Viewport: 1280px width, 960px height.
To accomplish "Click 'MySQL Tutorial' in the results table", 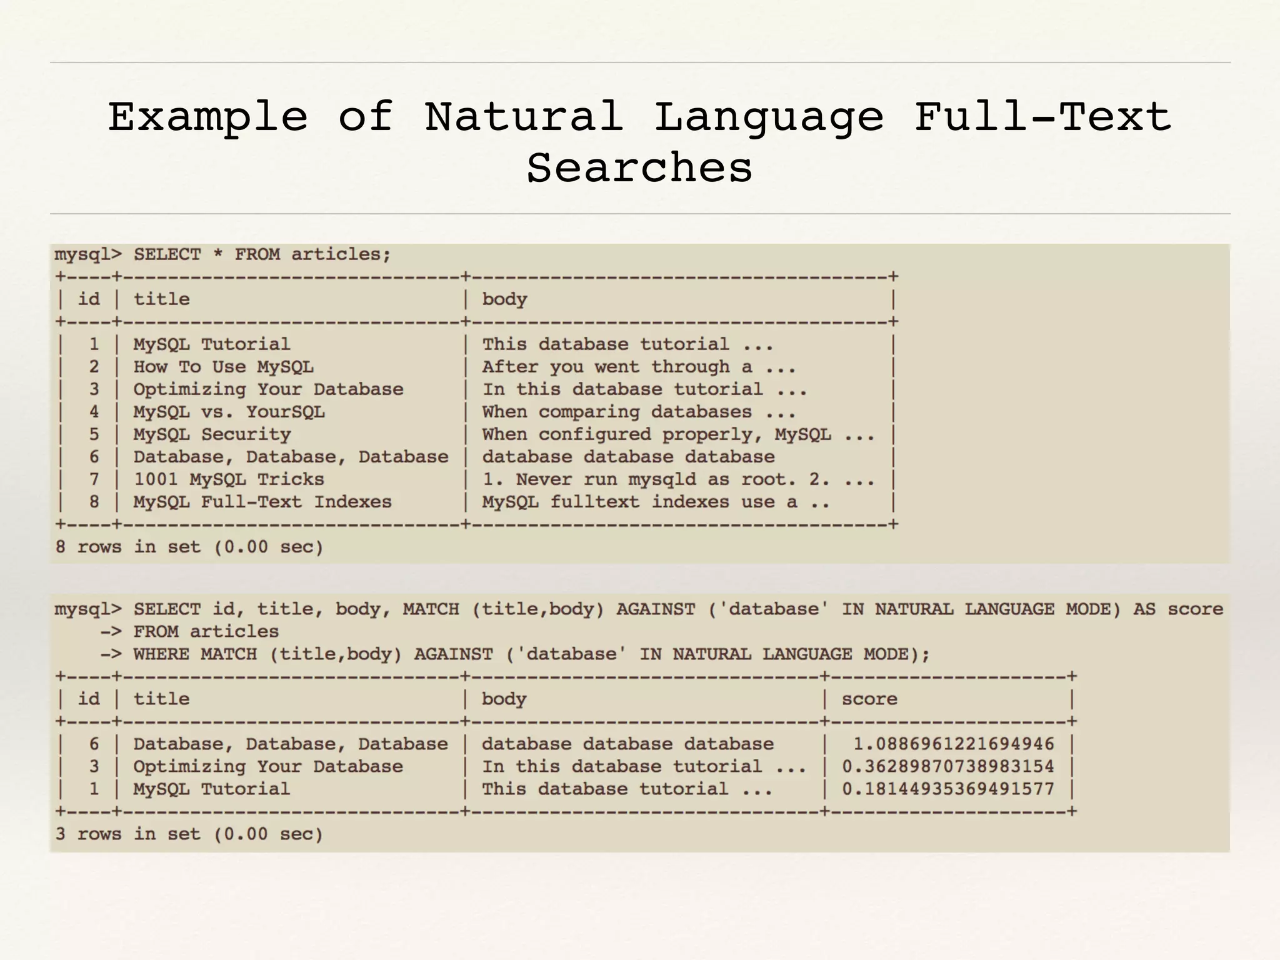I will [x=212, y=789].
